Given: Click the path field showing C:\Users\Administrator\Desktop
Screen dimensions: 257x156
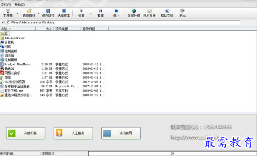Looking at the screenshot, I should 123,22.
